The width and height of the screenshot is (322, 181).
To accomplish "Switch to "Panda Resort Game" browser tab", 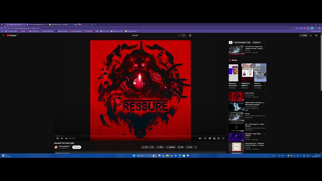I will point(60,25).
